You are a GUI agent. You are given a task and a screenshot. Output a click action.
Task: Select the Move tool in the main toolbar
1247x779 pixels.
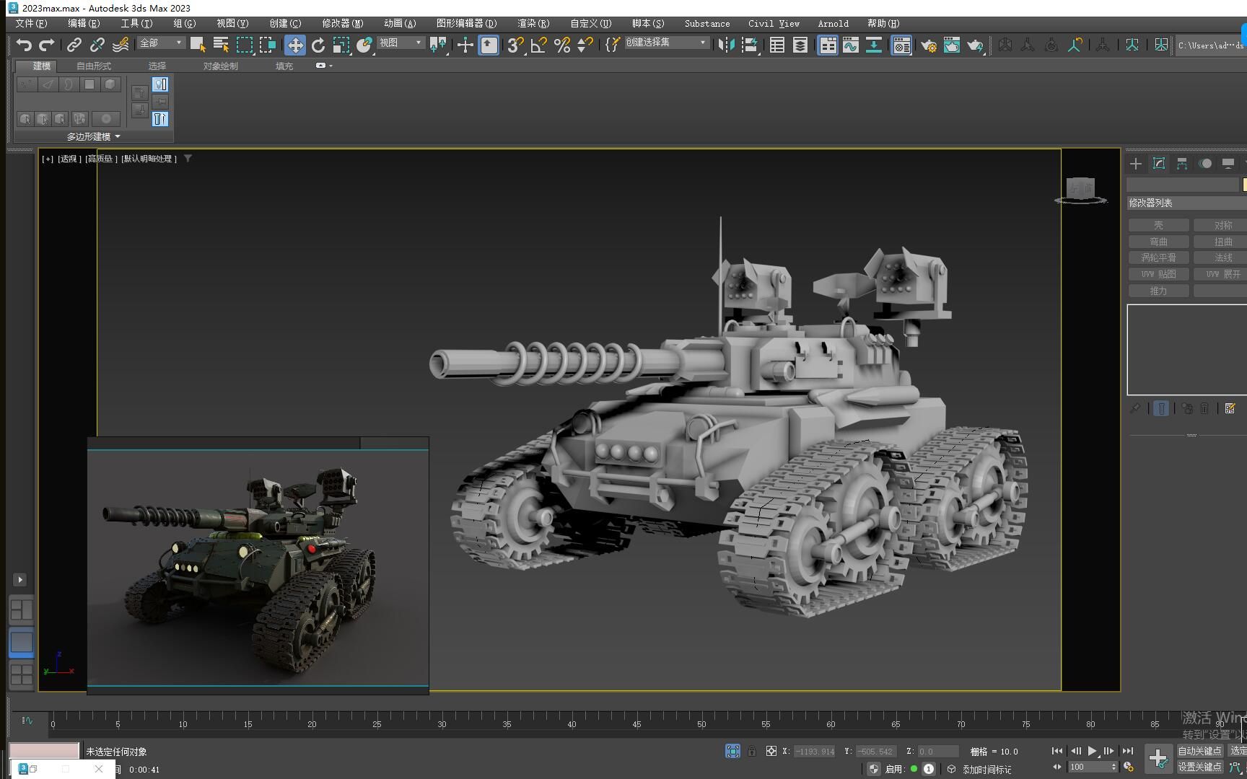295,45
